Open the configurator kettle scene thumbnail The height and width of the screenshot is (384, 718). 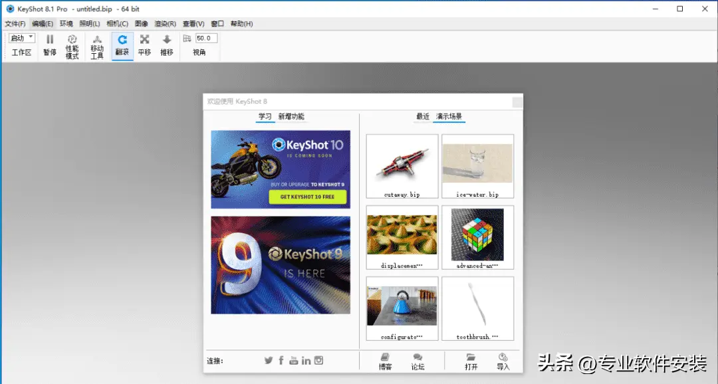pos(402,308)
